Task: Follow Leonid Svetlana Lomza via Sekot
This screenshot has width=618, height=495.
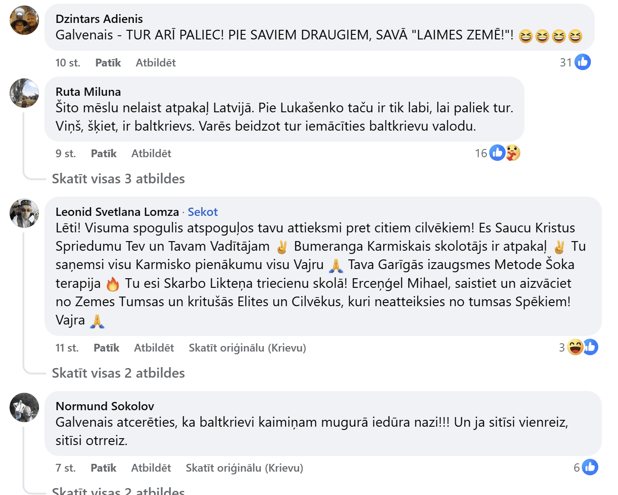Action: [203, 212]
